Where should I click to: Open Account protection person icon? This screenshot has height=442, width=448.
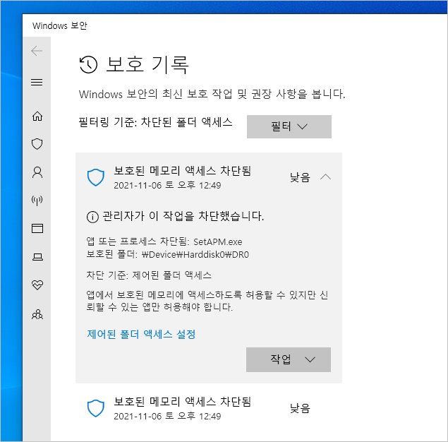click(37, 172)
